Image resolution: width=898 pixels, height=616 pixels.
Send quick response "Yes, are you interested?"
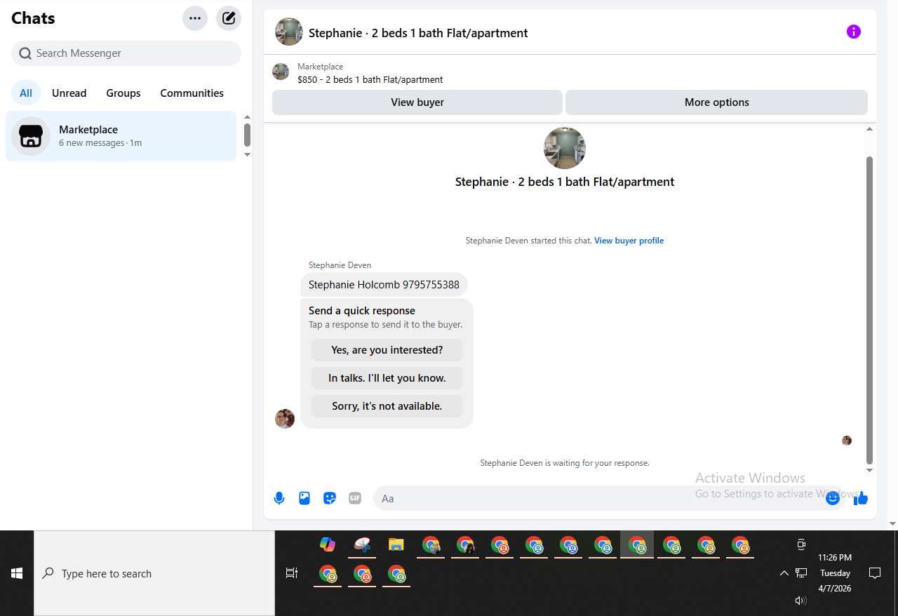coord(387,350)
